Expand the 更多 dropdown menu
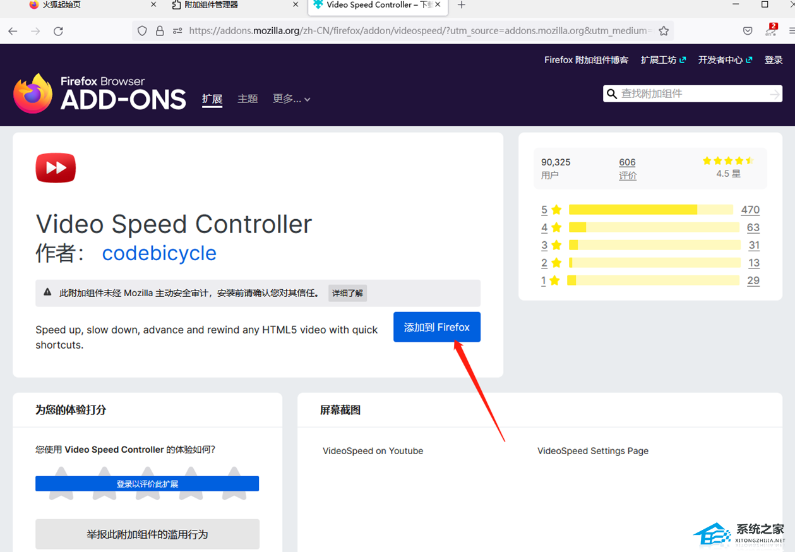The height and width of the screenshot is (552, 795). (291, 99)
